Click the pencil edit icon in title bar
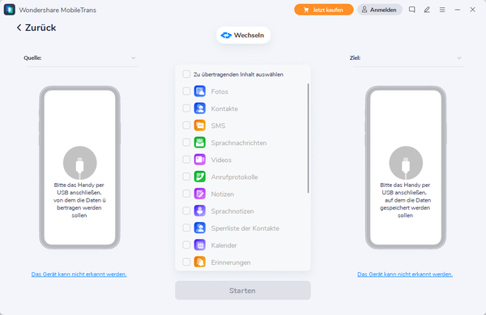This screenshot has width=486, height=315. [427, 10]
